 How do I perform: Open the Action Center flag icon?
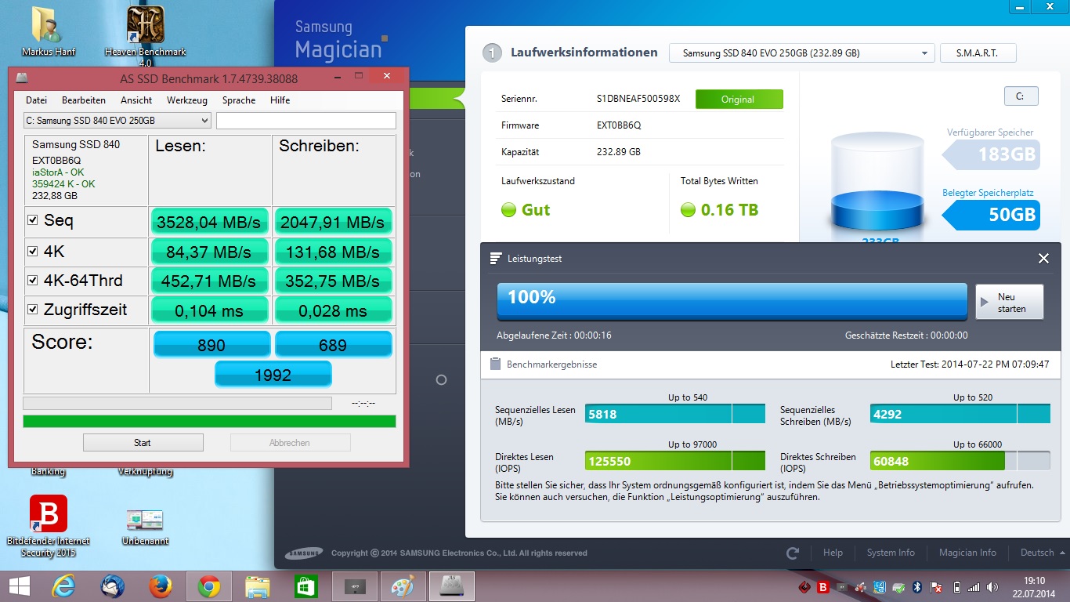click(936, 586)
